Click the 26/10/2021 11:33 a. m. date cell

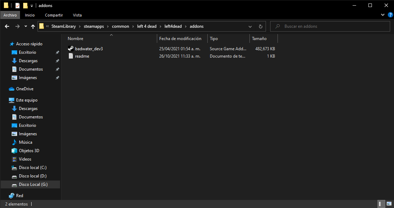click(180, 56)
